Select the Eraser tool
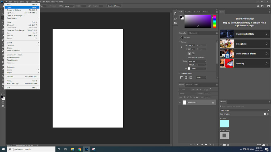 (x=3, y=54)
